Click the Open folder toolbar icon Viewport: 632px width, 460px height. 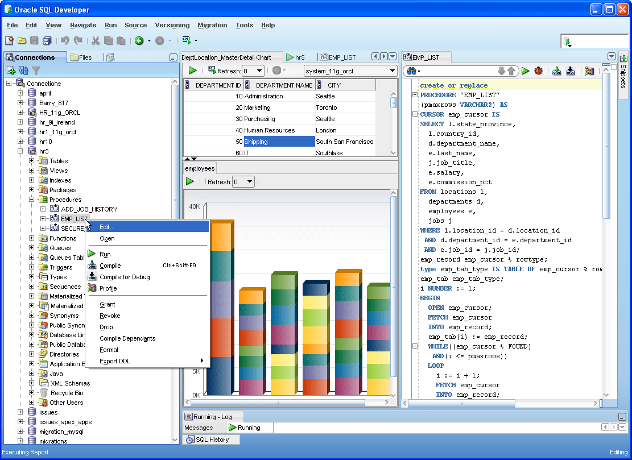click(x=22, y=41)
